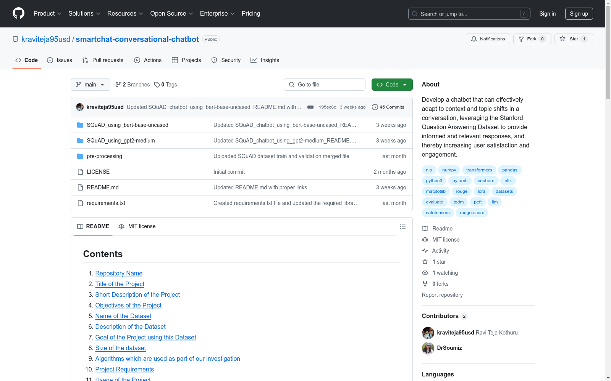Click the requirements.txt file icon
The image size is (611, 381).
pos(80,203)
